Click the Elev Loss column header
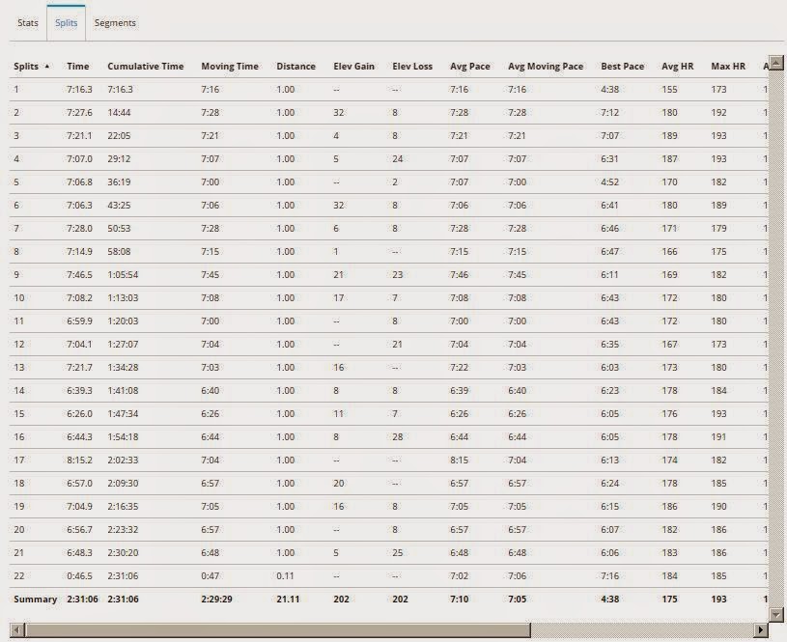Screen dimensions: 787x642 point(412,67)
